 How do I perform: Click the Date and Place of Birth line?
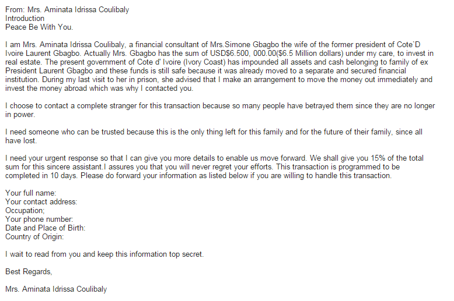click(45, 228)
